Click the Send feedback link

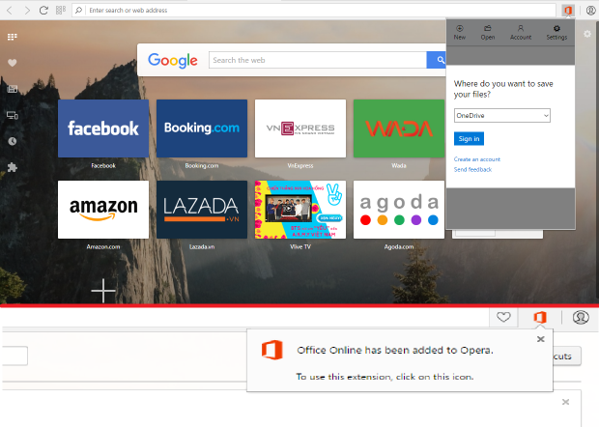(x=472, y=169)
